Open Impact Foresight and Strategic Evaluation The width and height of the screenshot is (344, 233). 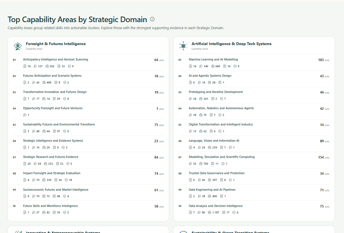pyautogui.click(x=52, y=173)
